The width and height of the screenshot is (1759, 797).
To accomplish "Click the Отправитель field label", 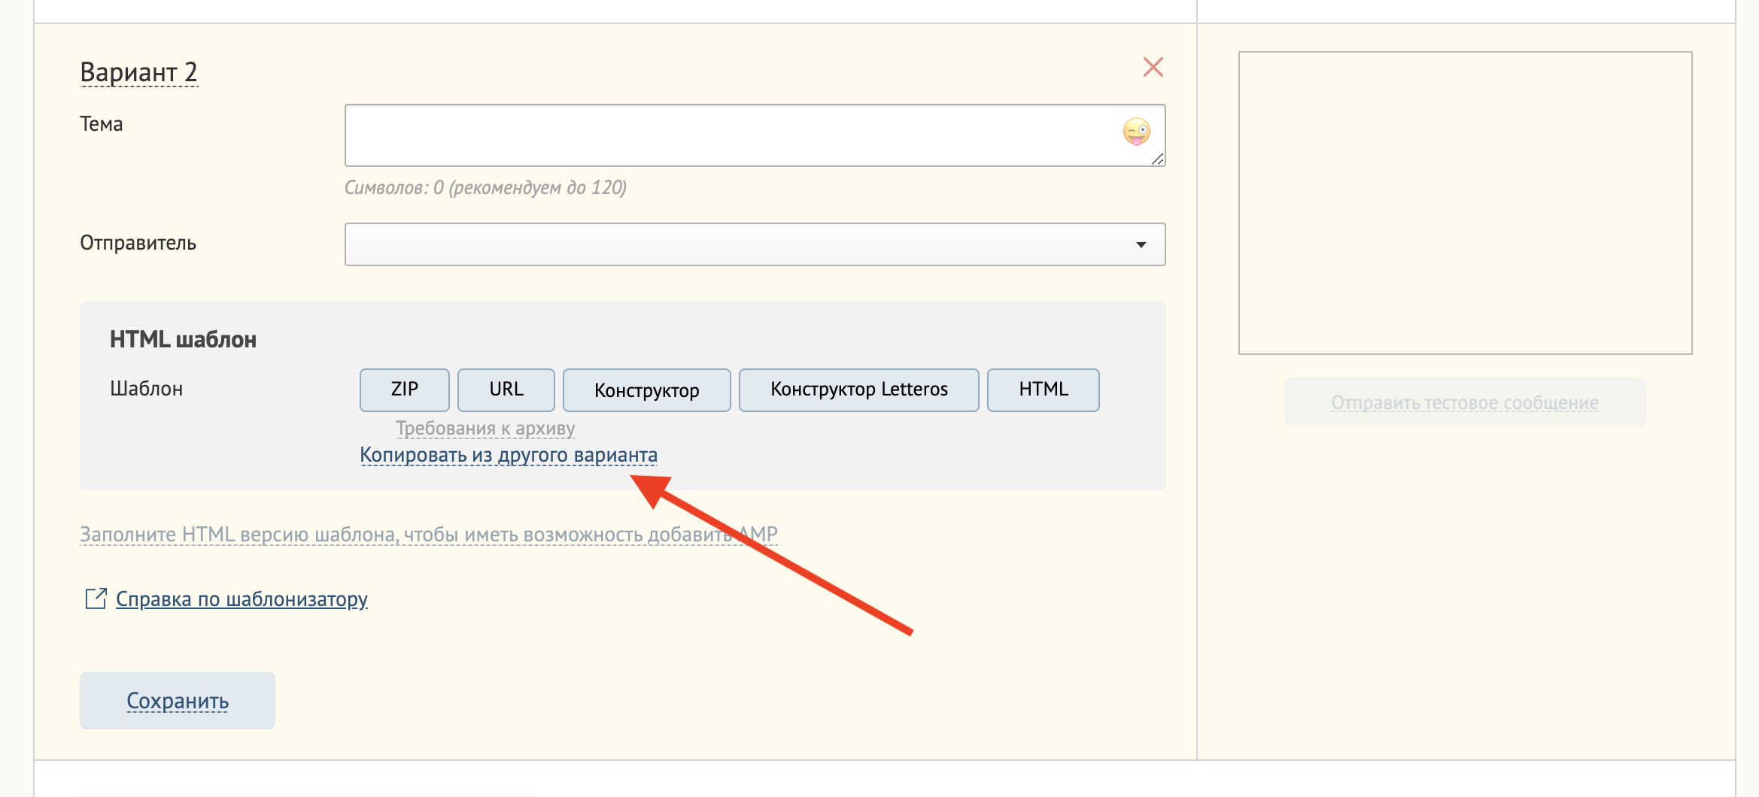I will point(138,244).
